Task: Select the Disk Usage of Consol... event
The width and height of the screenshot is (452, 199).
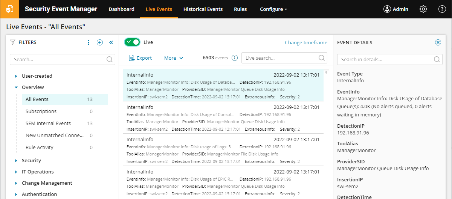Action: click(223, 118)
